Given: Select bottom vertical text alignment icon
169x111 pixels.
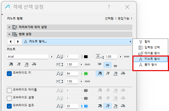Looking at the screenshot, I should (115, 65).
